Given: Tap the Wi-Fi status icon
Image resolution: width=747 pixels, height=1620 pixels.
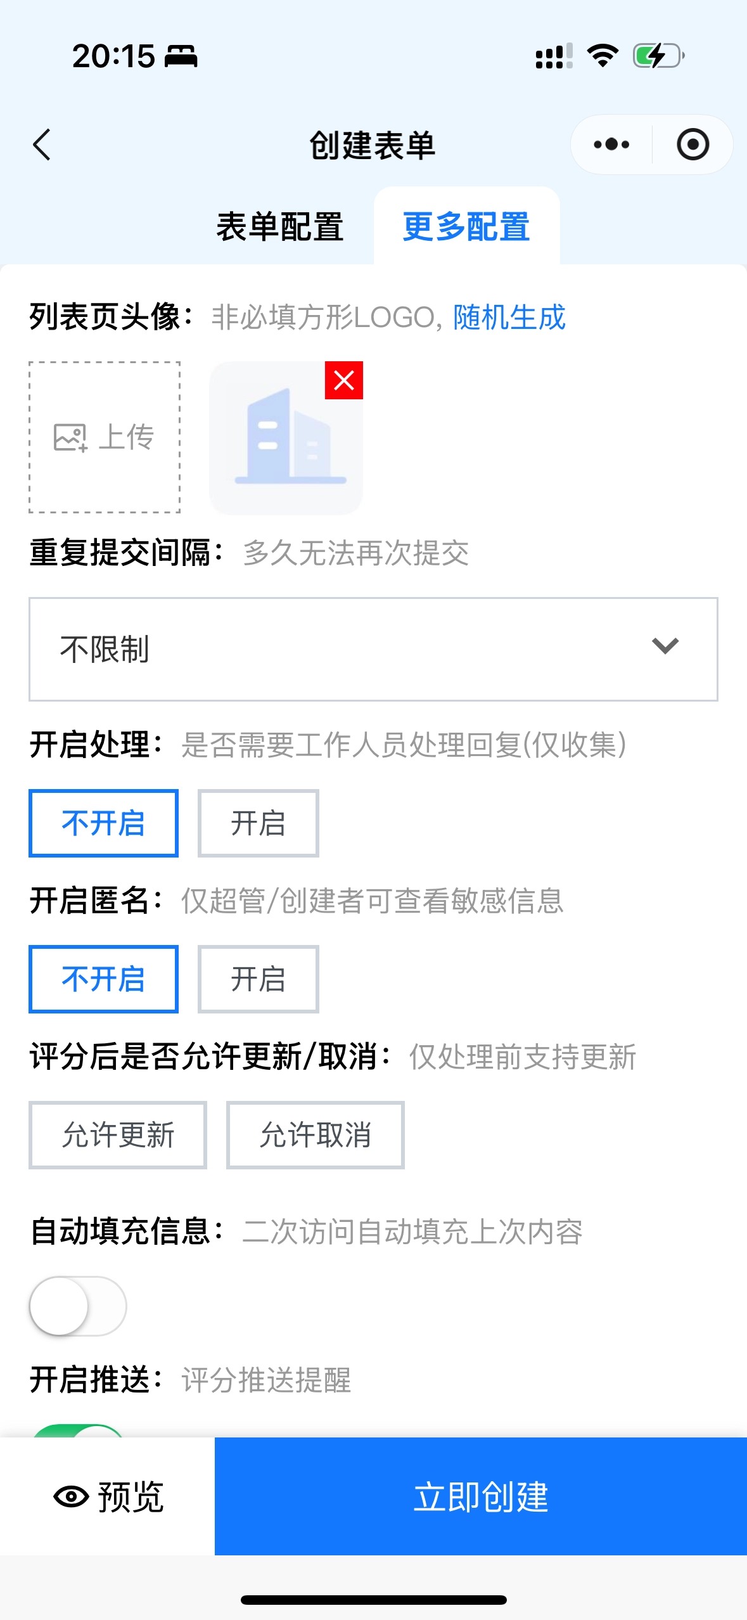Looking at the screenshot, I should pos(603,56).
